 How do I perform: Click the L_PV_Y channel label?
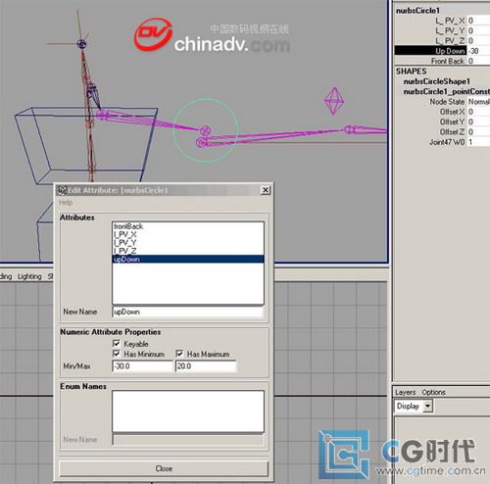450,30
